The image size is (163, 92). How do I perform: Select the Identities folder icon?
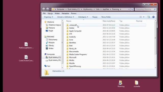[67, 43]
